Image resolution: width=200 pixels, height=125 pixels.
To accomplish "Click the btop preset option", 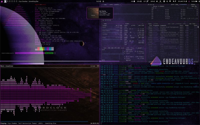I will tap(117, 4).
